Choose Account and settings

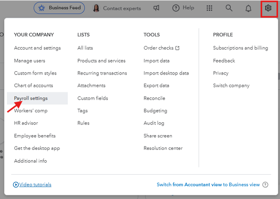point(37,48)
